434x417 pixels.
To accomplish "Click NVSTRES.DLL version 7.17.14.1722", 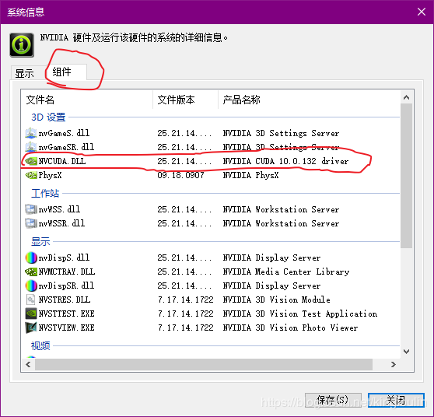I will coord(185,300).
